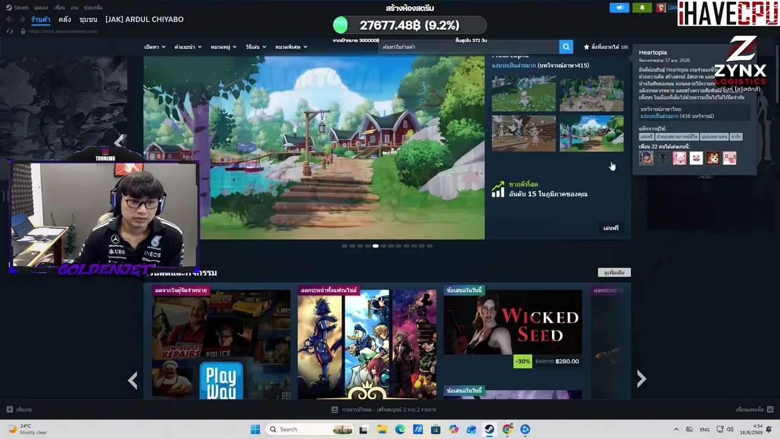Open the Windows Start menu

tap(255, 429)
